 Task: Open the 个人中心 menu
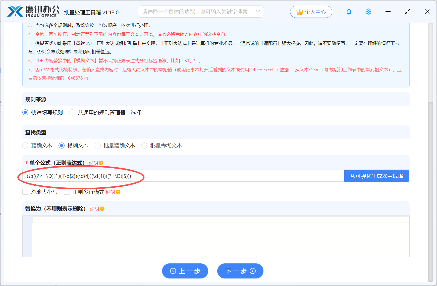[311, 12]
